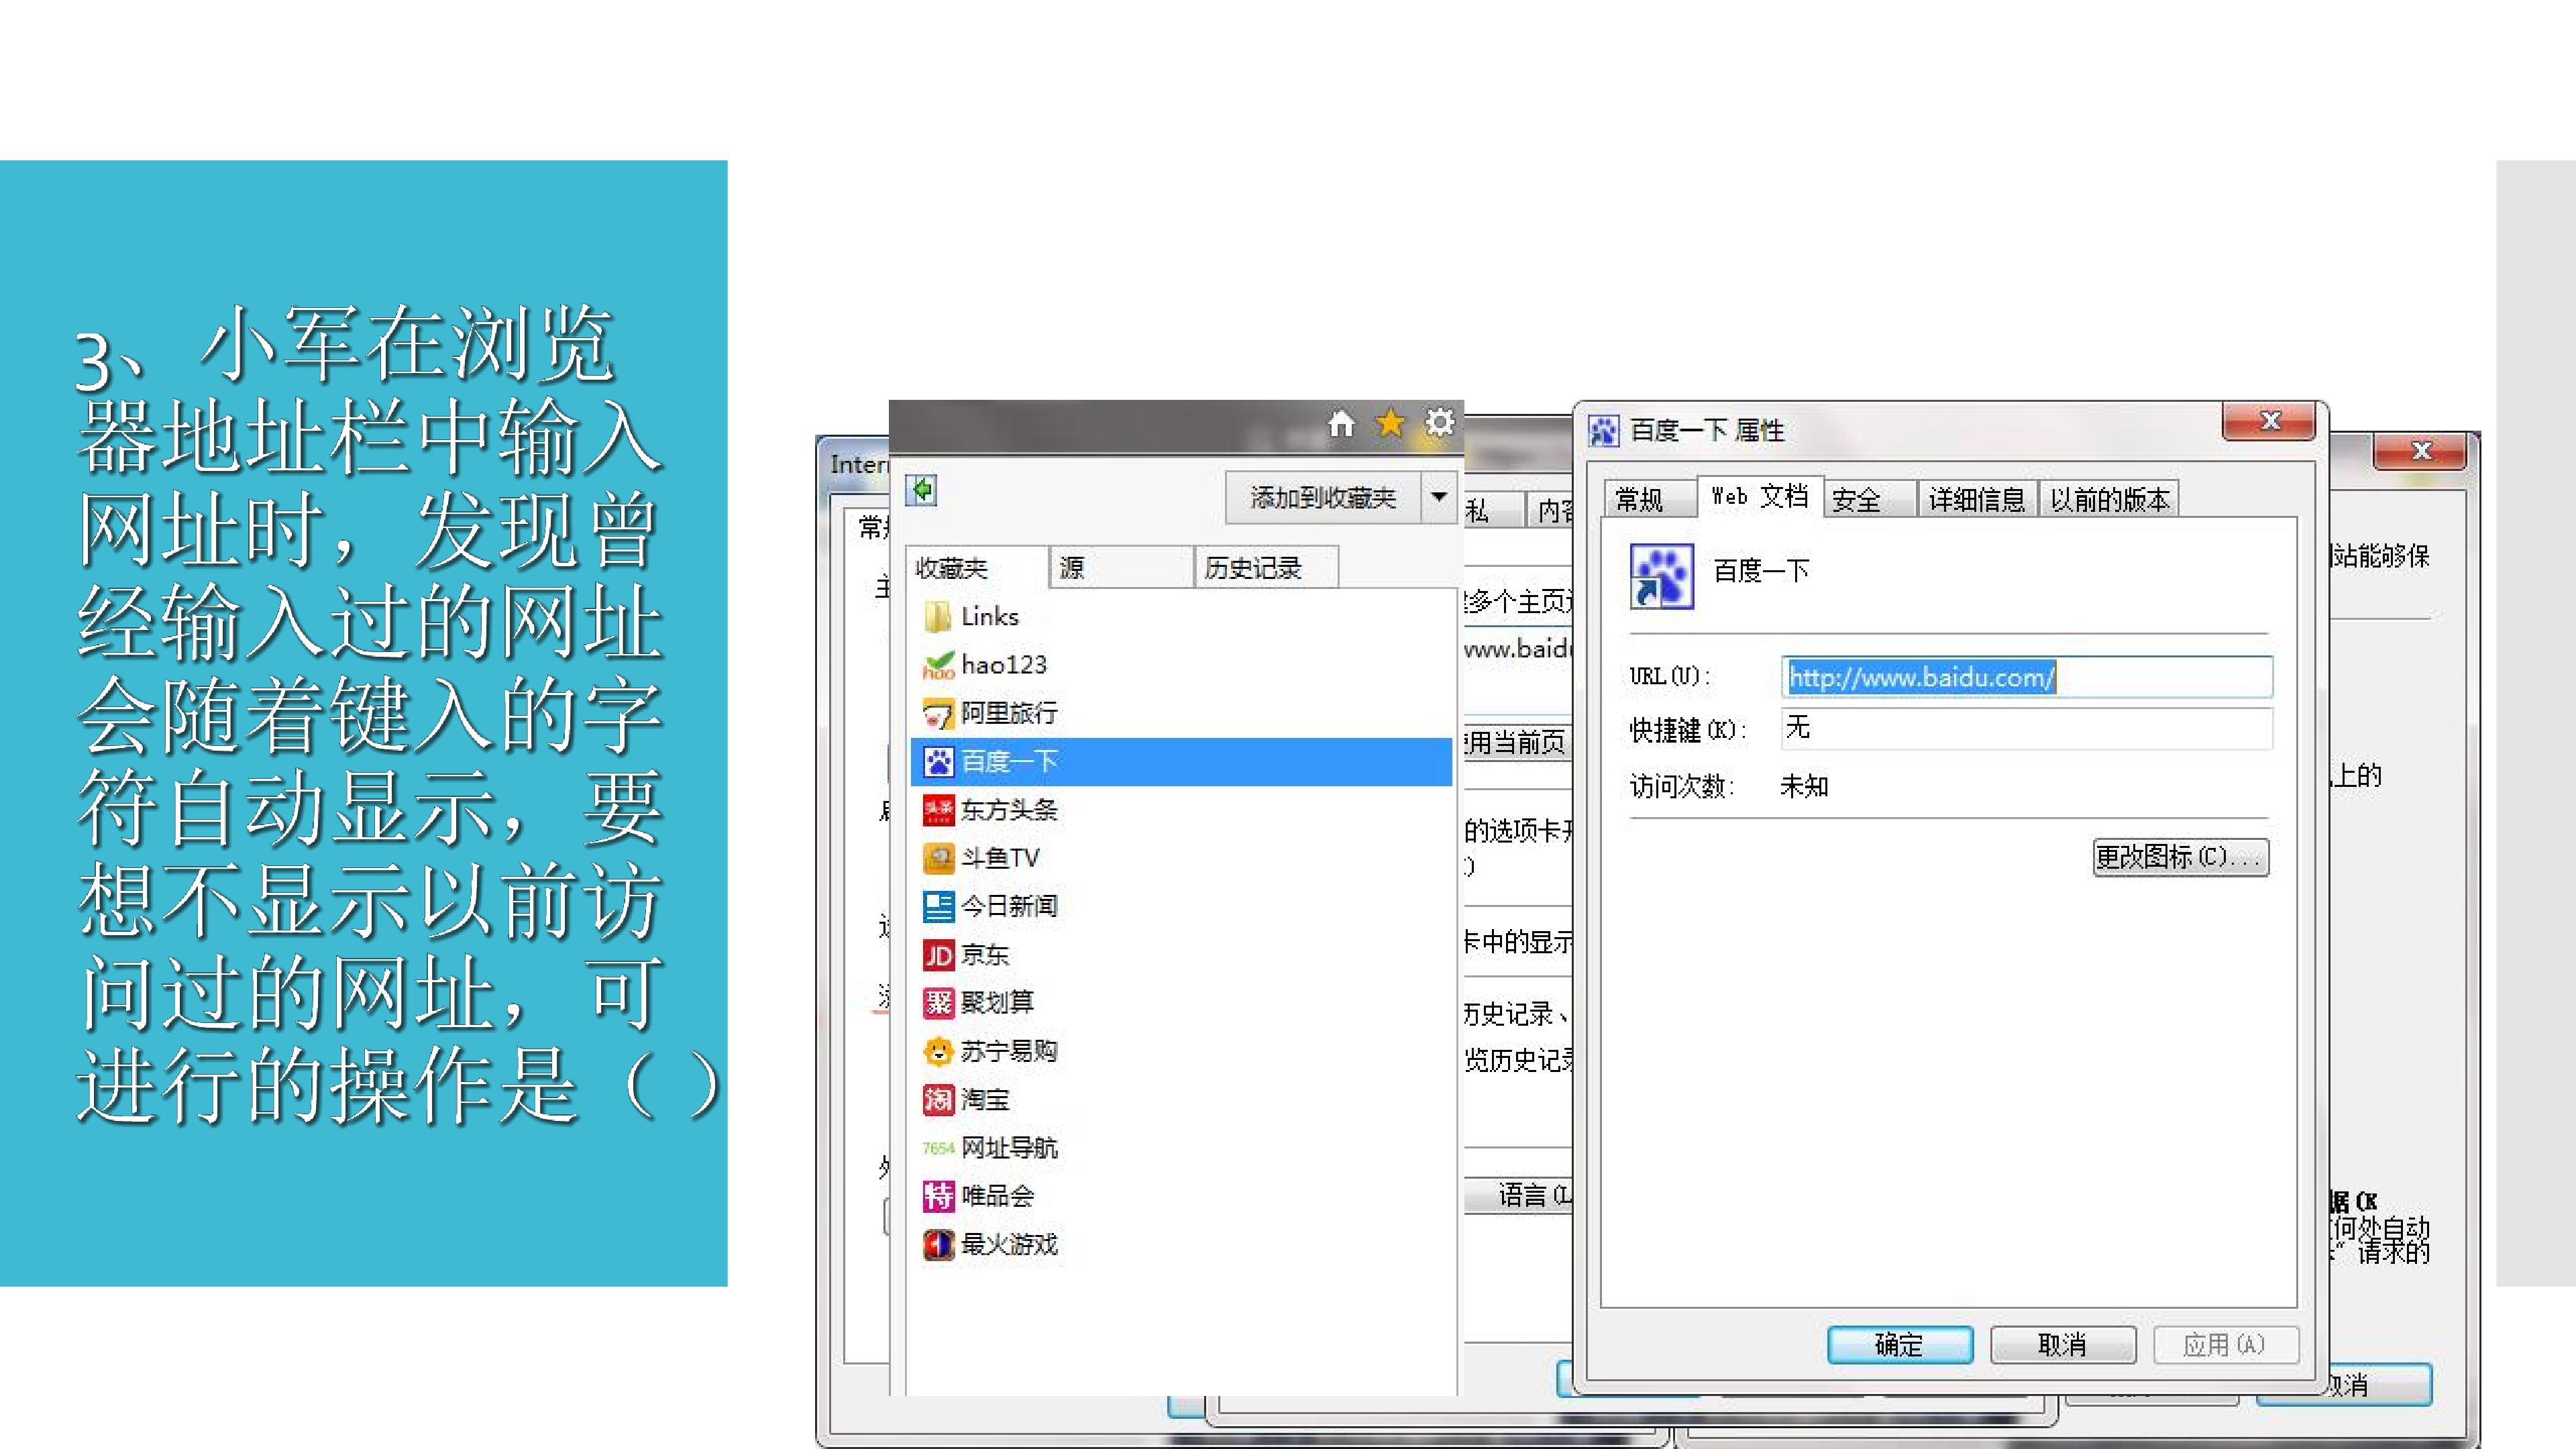This screenshot has width=2576, height=1449.
Task: Open the 常规 tab in properties dialog
Action: 1650,498
